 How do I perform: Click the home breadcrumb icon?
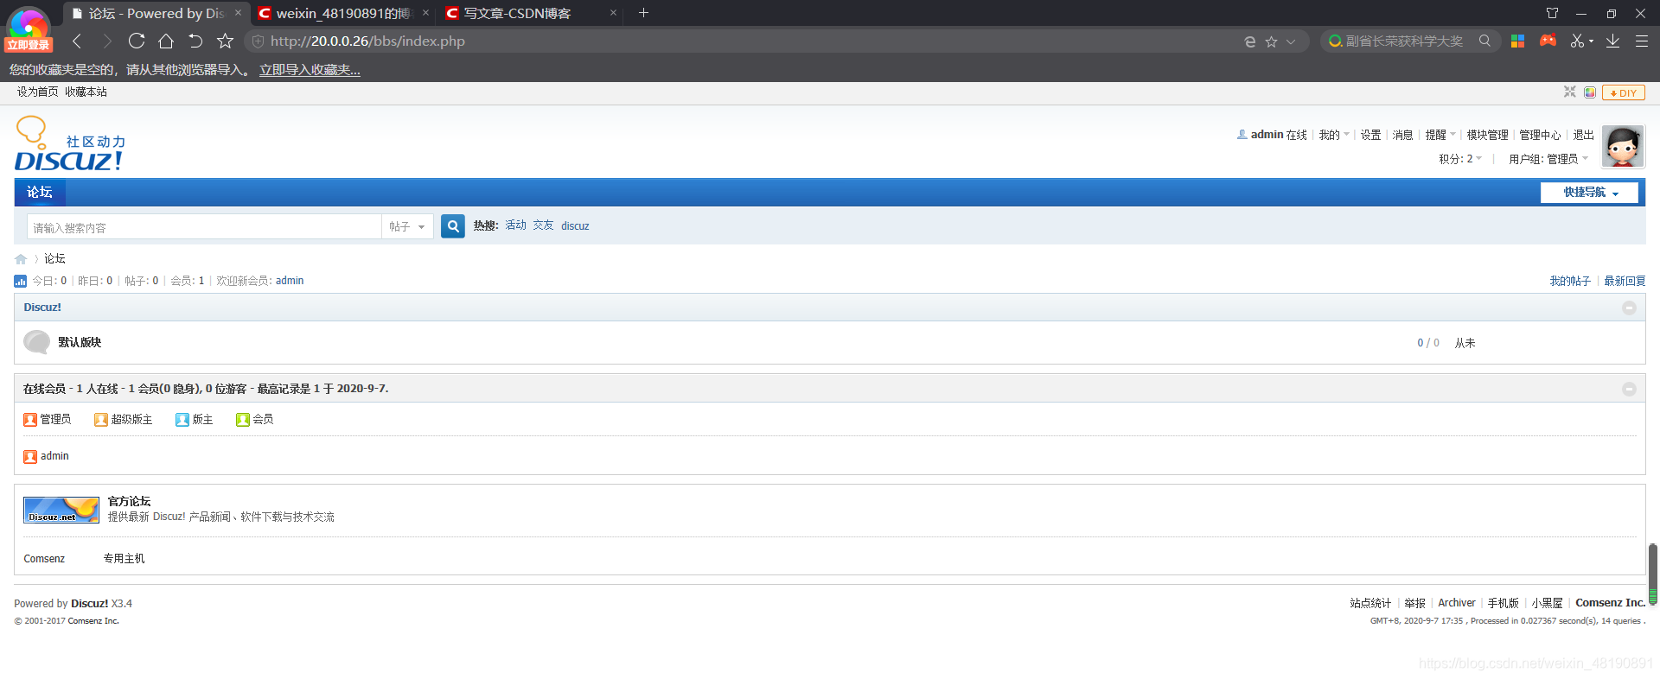(21, 259)
